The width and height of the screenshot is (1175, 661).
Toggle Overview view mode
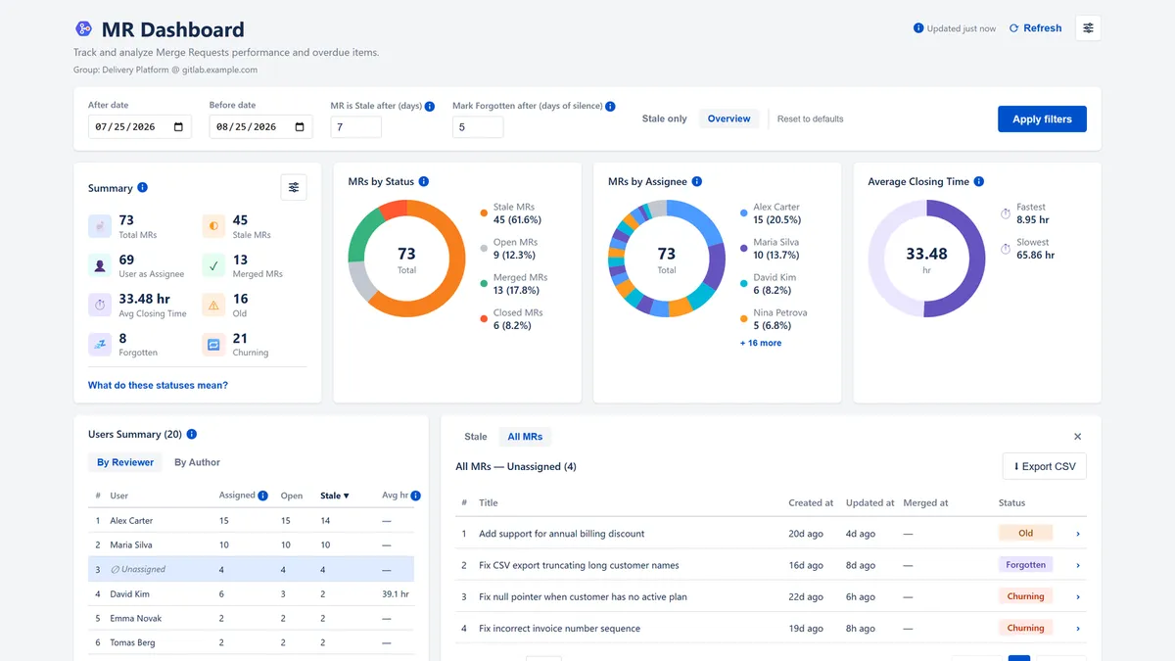[728, 118]
